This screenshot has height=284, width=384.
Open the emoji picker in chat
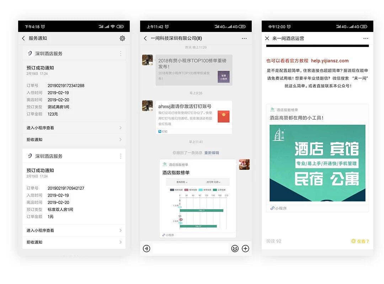click(x=235, y=248)
